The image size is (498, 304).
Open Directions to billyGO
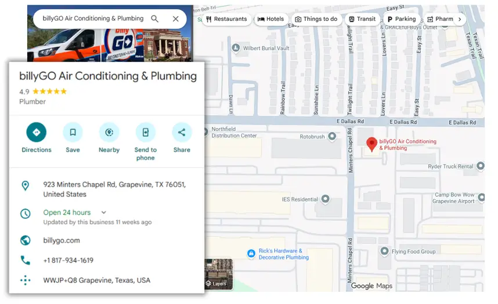click(36, 132)
